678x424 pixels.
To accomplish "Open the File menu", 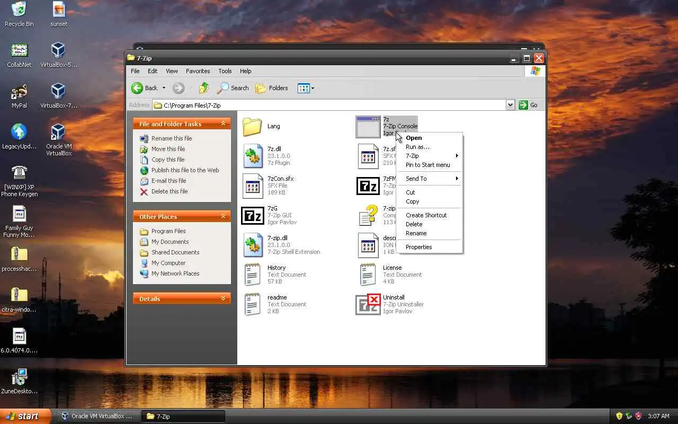I will coord(135,71).
